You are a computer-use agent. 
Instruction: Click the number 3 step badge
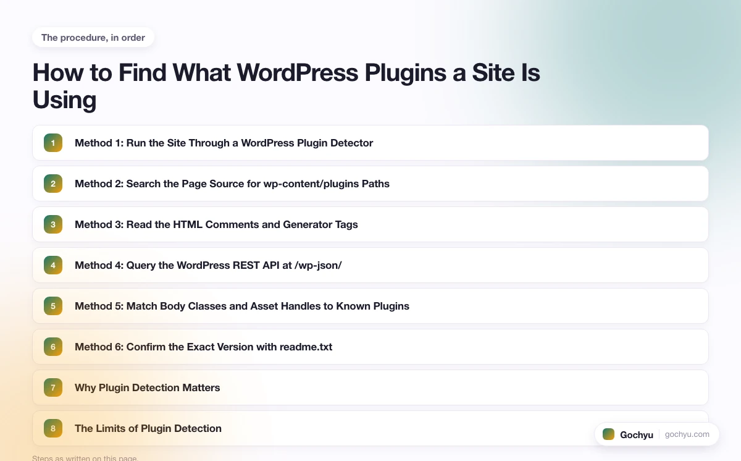[53, 224]
